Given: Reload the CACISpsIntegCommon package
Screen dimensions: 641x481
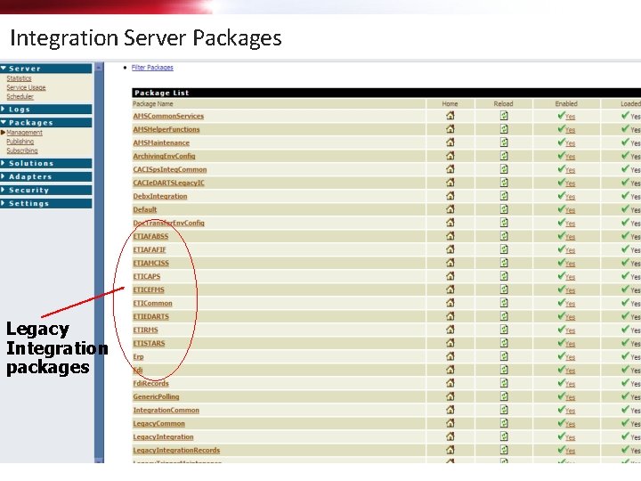Looking at the screenshot, I should click(x=504, y=169).
